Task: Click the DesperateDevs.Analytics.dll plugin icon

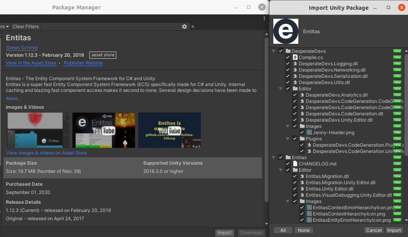Action: [x=302, y=95]
